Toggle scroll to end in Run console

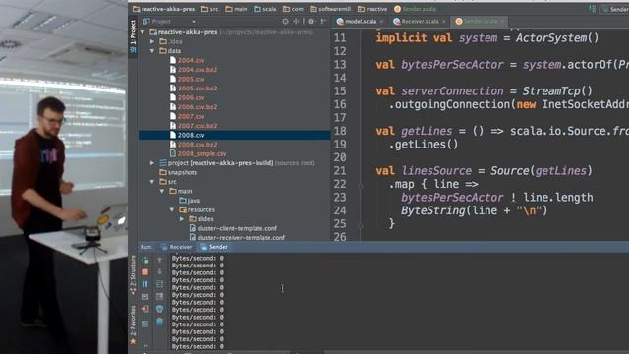coord(159,297)
